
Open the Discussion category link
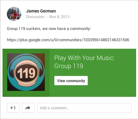35,17
